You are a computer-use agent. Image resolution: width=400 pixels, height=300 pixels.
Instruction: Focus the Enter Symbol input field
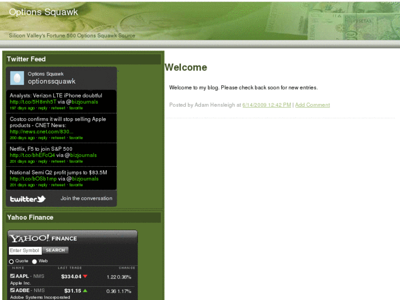(25, 250)
